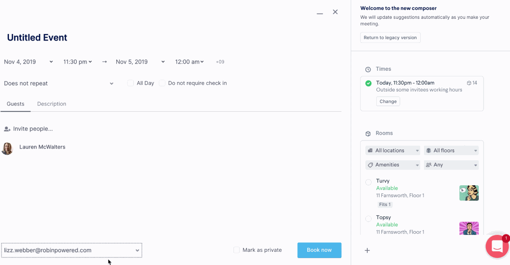
Task: Close the event composer with X
Action: (335, 12)
